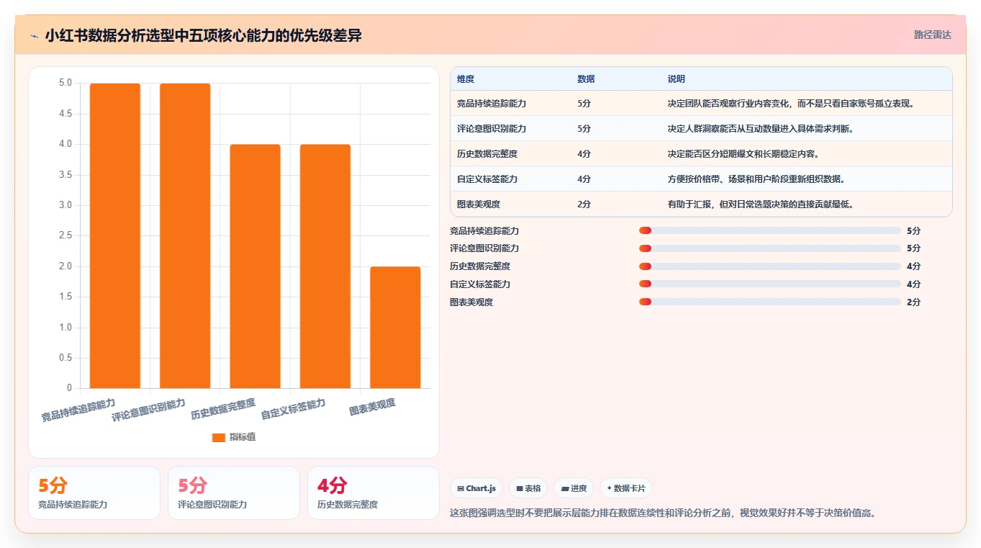The height and width of the screenshot is (548, 981).
Task: Click the 竞品持续追踪能力 x-axis label
Action: [x=78, y=409]
